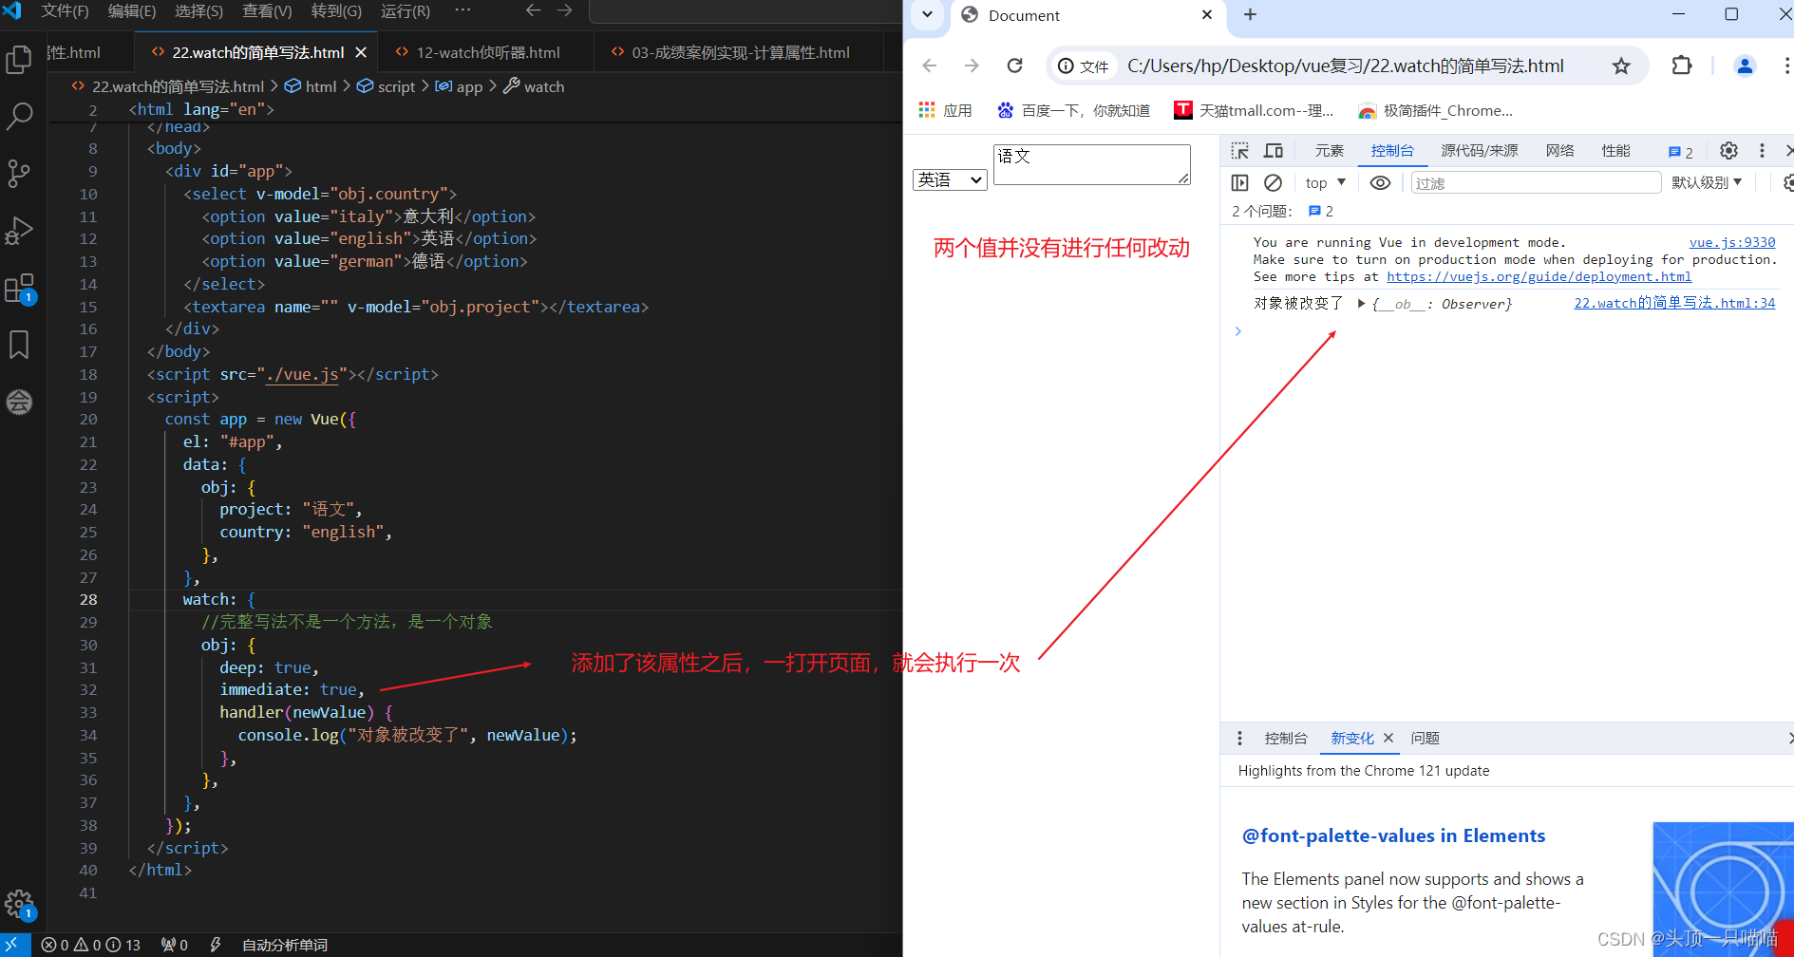Image resolution: width=1794 pixels, height=957 pixels.
Task: Click Chrome back navigation arrow
Action: tap(930, 66)
